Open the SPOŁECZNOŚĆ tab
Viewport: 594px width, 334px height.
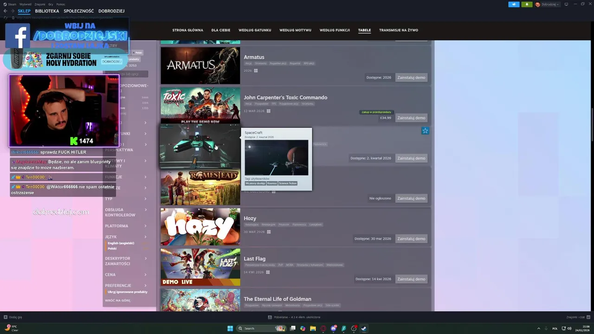point(78,11)
